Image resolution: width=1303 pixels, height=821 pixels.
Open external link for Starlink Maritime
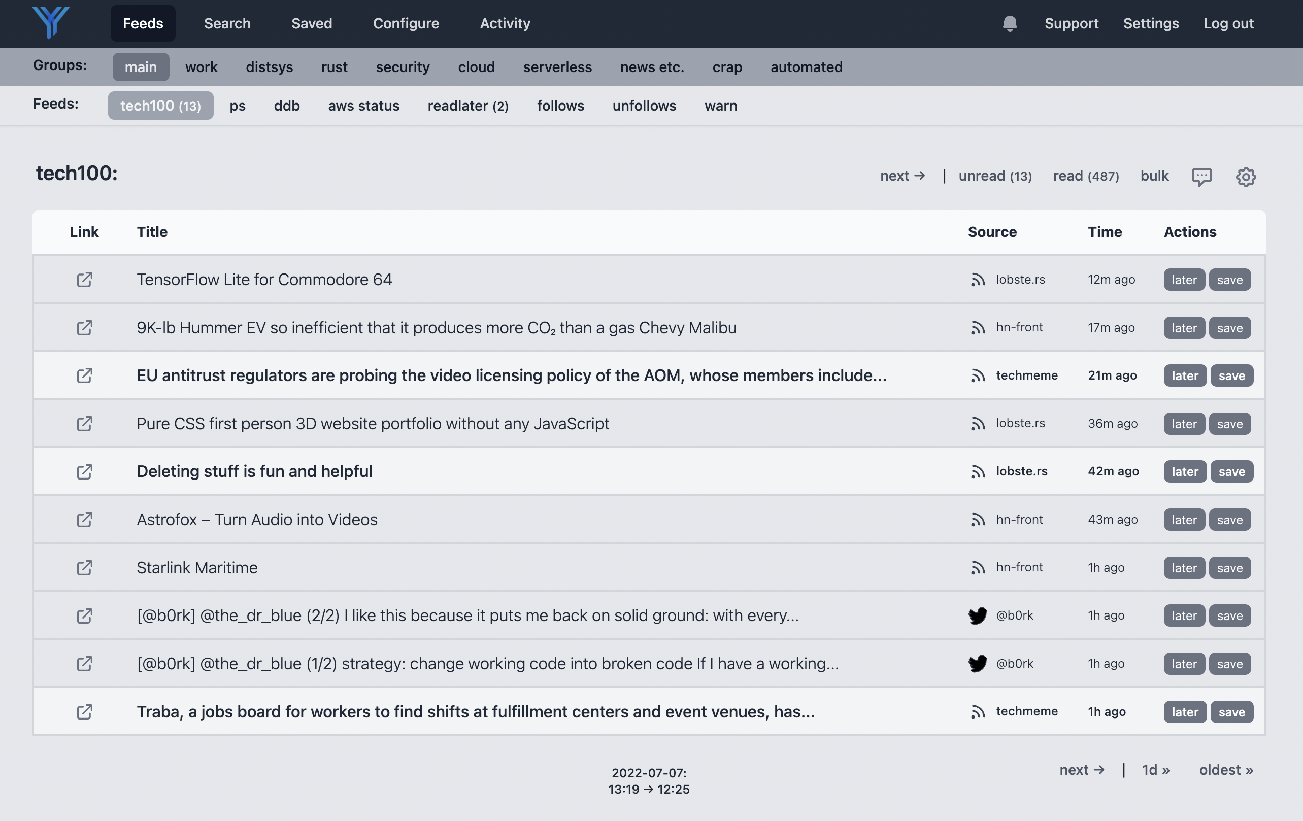84,568
